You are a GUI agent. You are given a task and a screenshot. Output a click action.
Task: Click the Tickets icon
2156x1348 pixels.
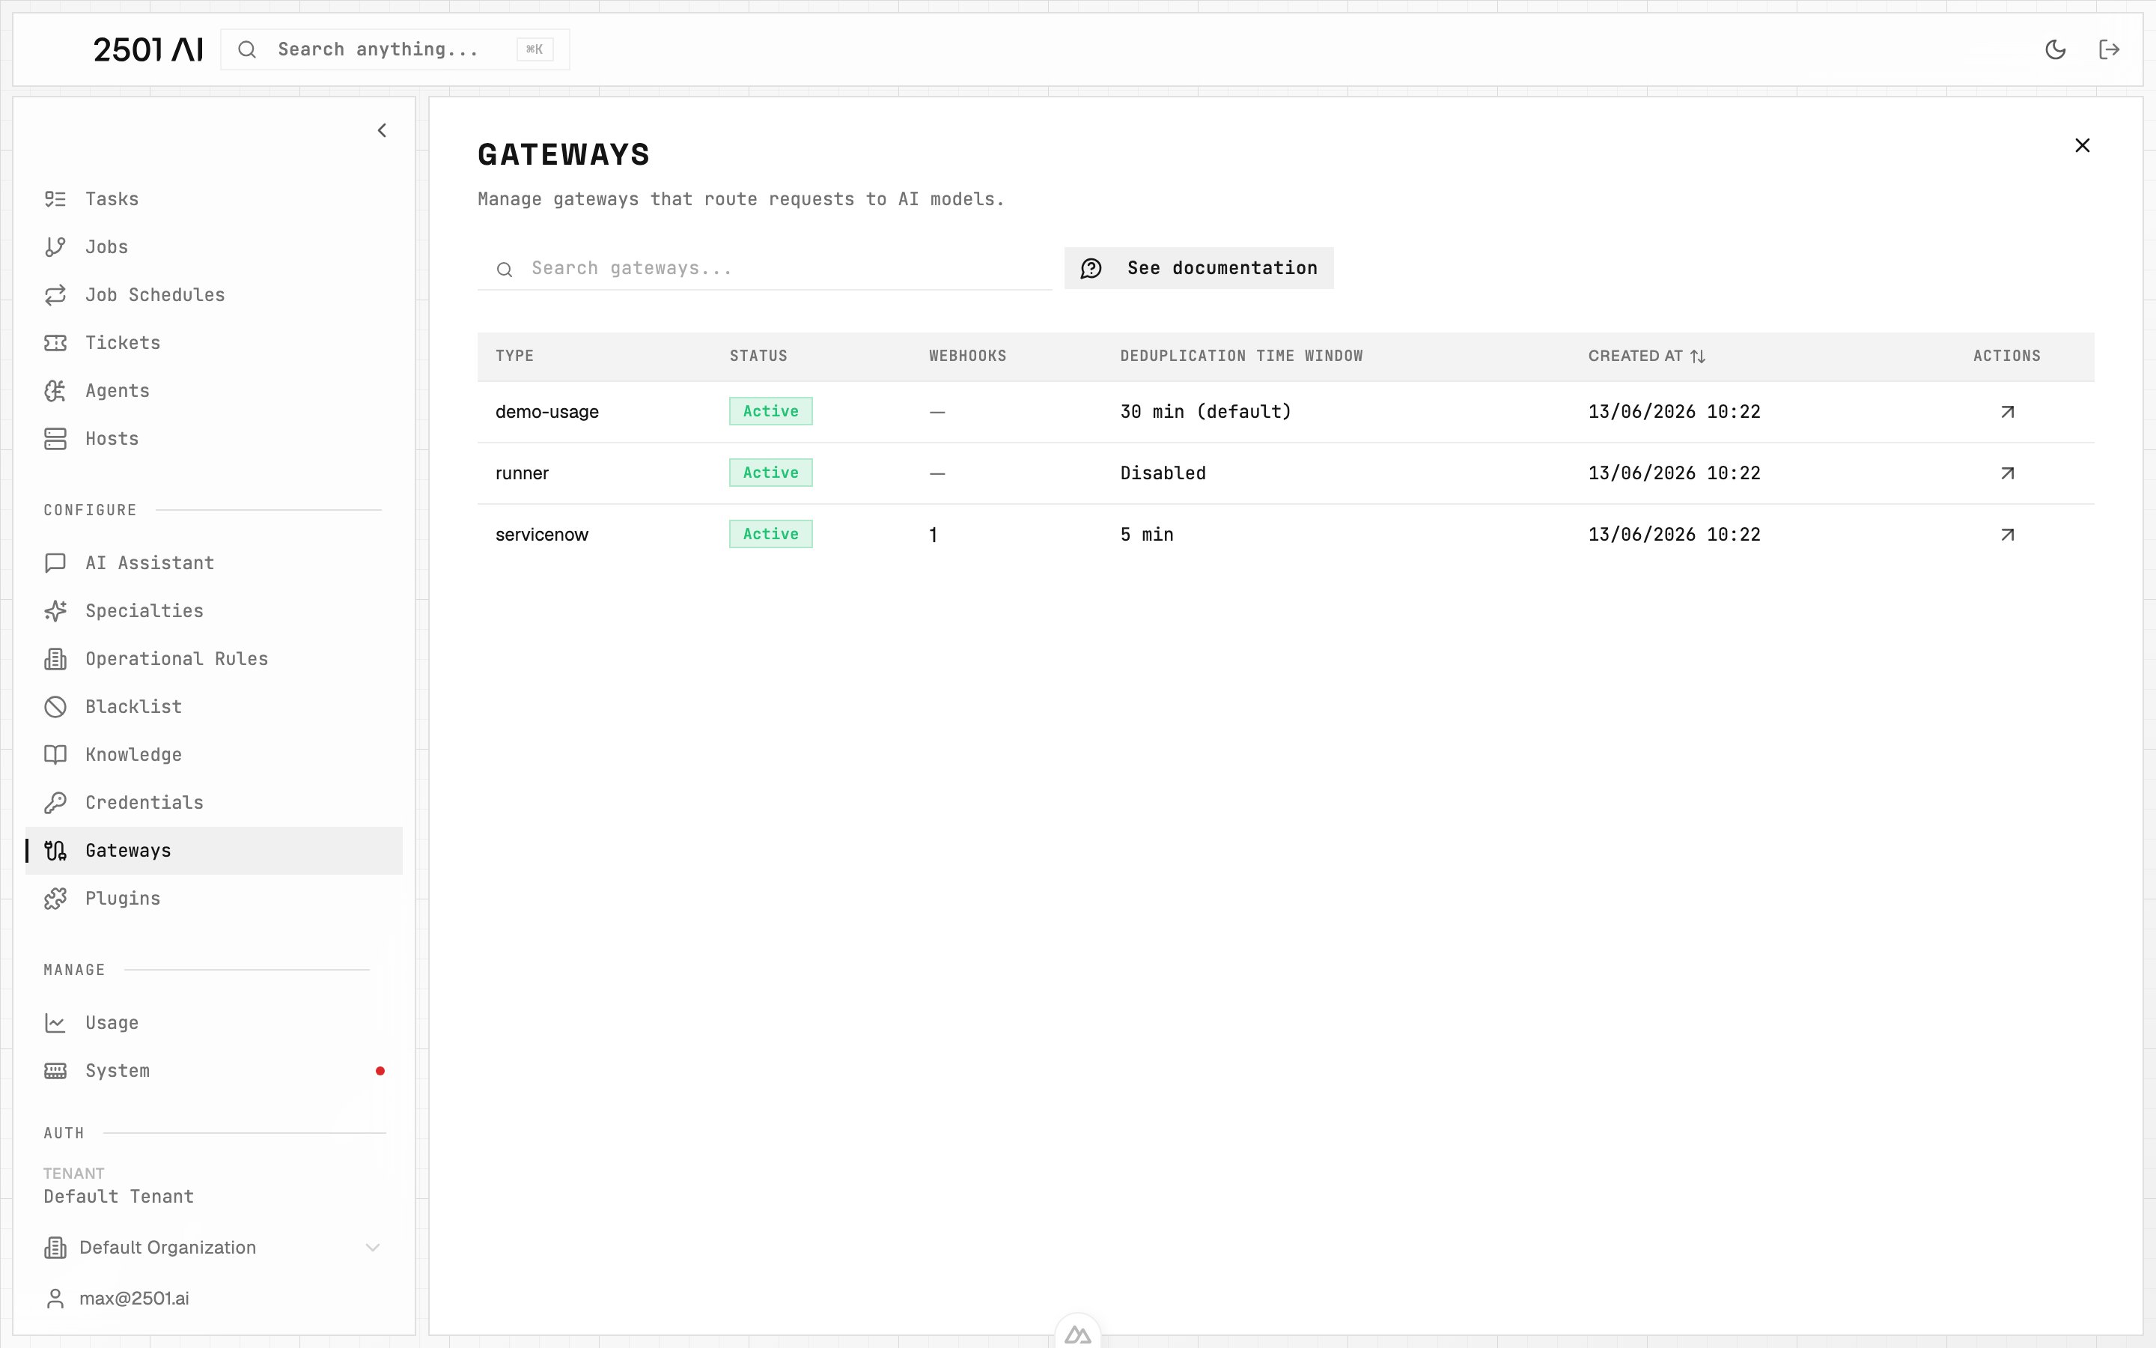[55, 342]
